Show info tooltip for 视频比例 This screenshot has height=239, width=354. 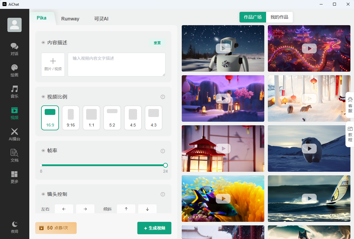[x=163, y=97]
